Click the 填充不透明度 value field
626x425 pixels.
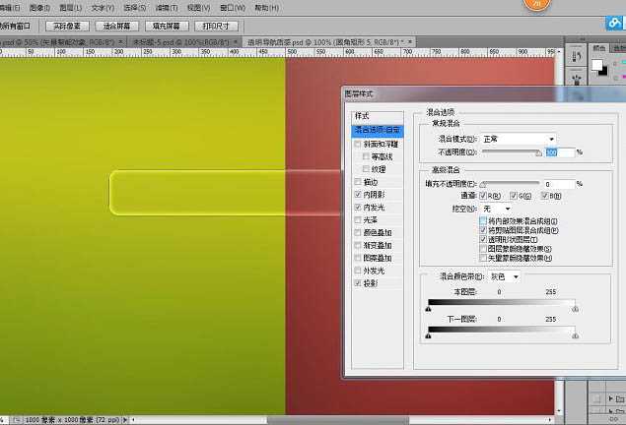559,184
